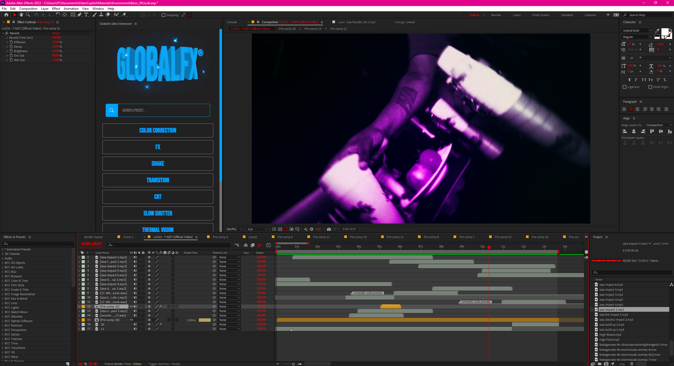The height and width of the screenshot is (366, 674).
Task: Click the timeline zoom slider handle
Action: tap(293, 364)
